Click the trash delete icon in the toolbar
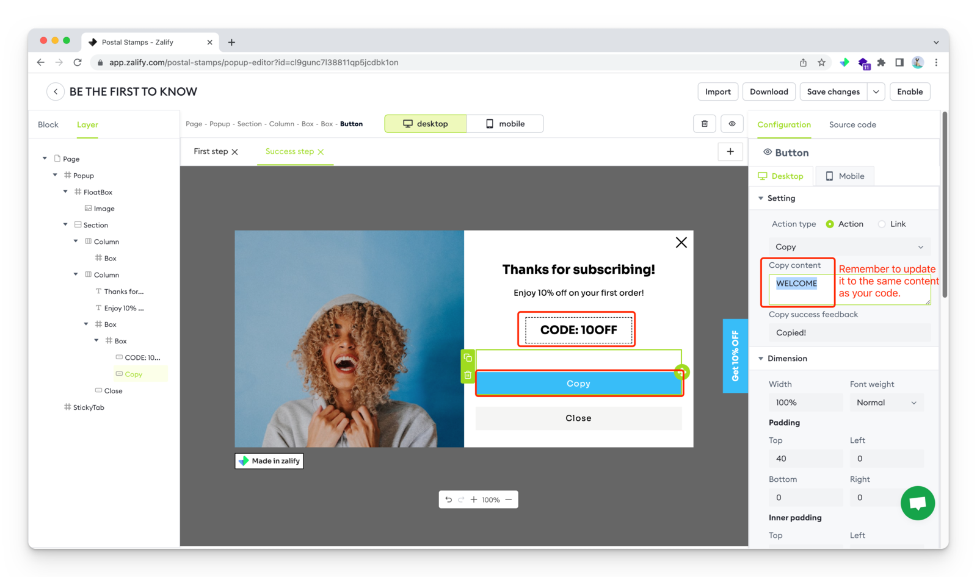Image resolution: width=977 pixels, height=577 pixels. (704, 124)
